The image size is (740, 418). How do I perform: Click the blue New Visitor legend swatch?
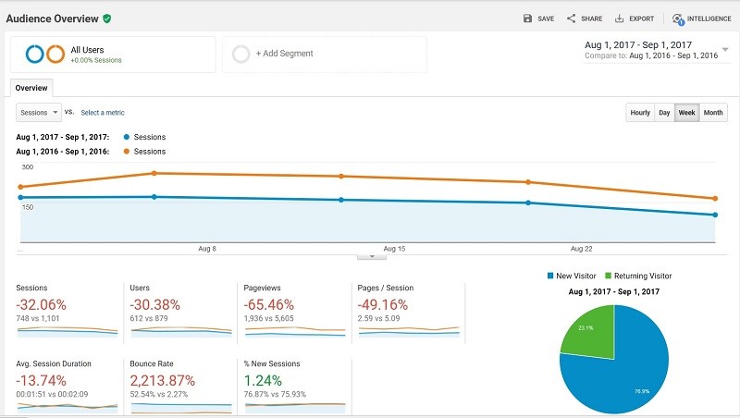pos(549,276)
